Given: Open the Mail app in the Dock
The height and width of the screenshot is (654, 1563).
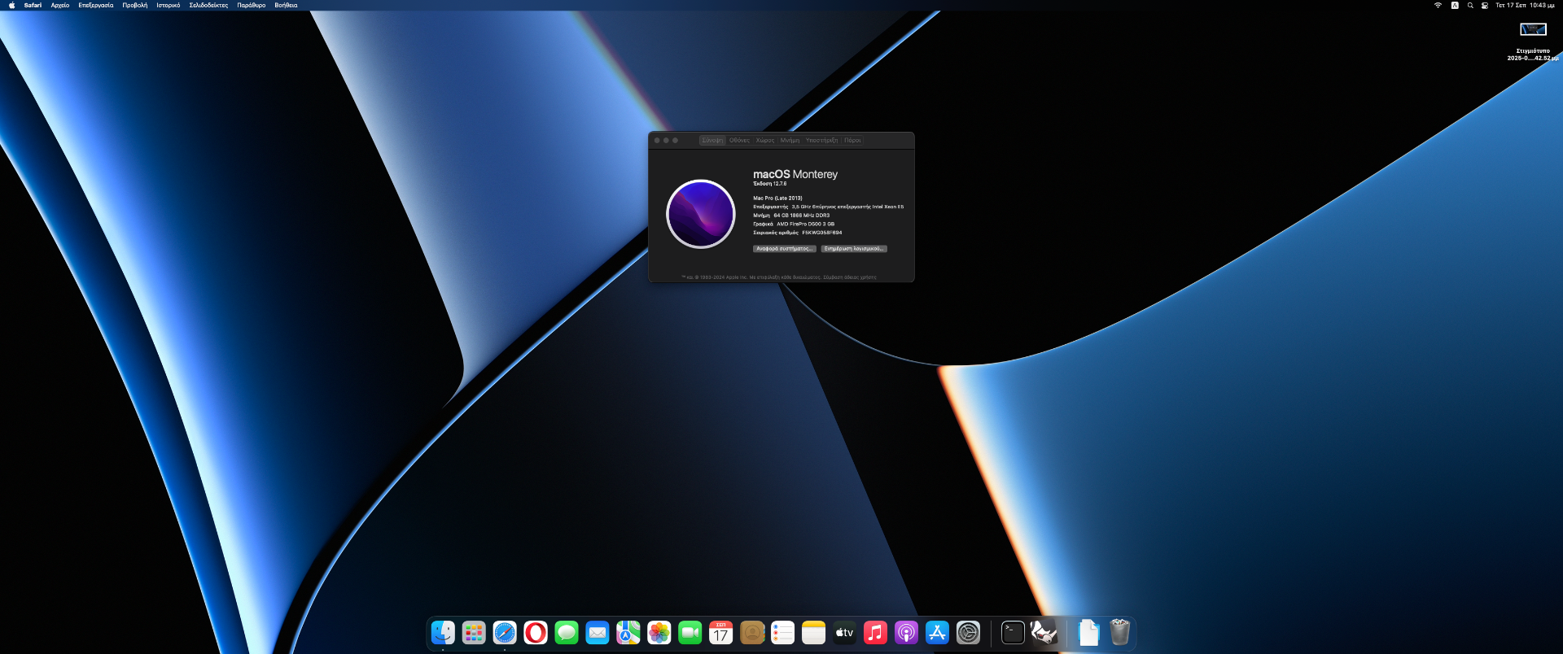Looking at the screenshot, I should pos(598,633).
